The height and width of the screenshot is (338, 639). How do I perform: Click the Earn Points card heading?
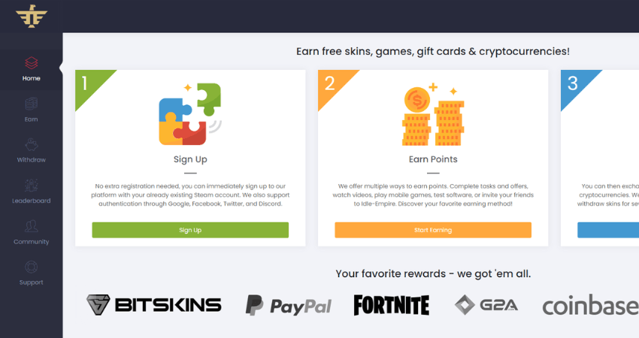click(433, 159)
